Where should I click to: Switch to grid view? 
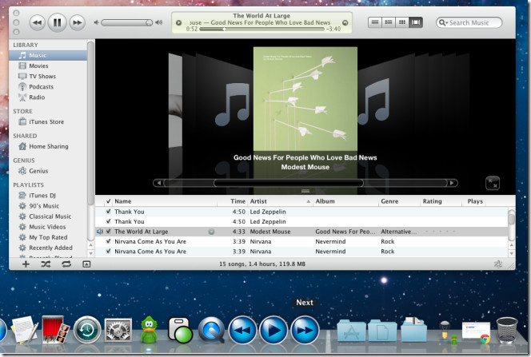coord(402,22)
